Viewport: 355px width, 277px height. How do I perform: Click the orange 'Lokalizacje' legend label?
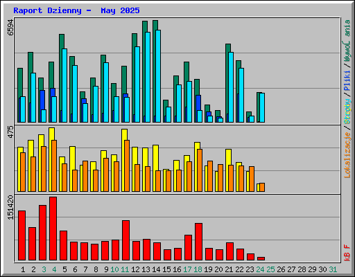coord(347,155)
